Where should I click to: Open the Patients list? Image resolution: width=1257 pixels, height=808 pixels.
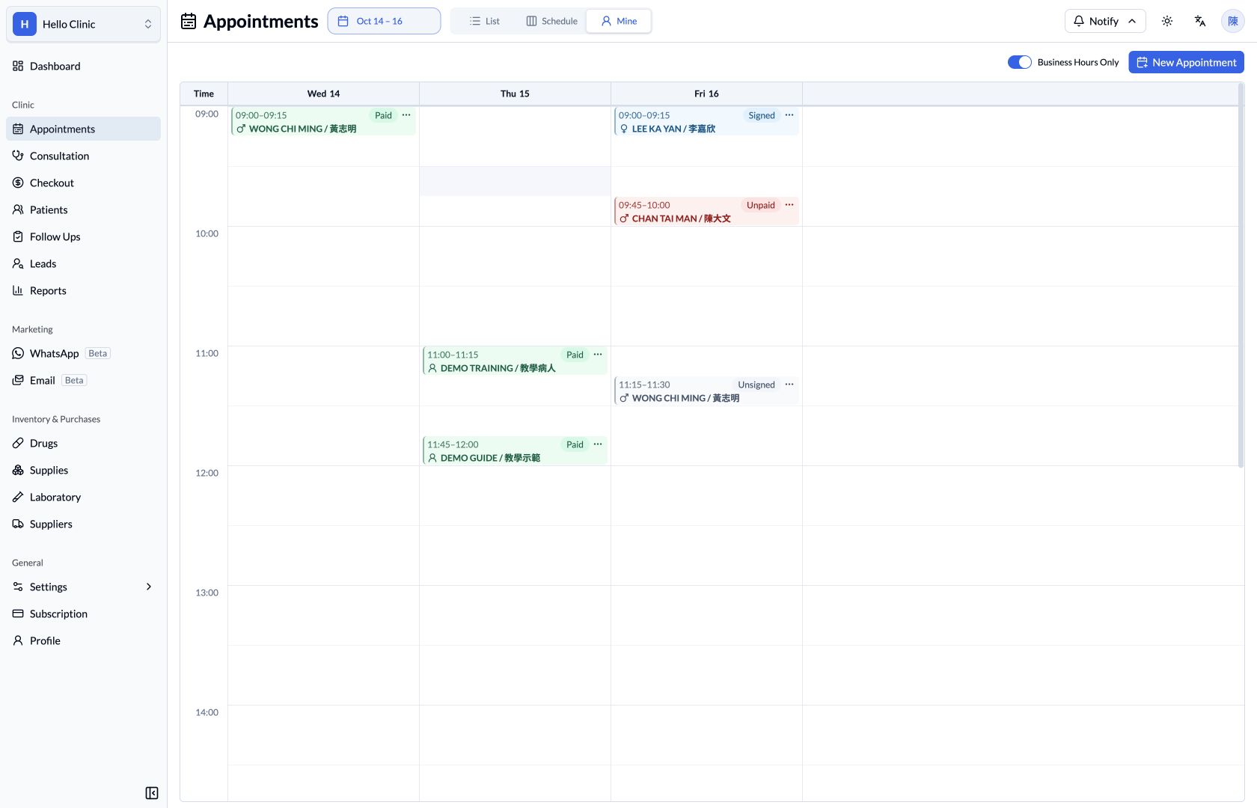click(83, 209)
